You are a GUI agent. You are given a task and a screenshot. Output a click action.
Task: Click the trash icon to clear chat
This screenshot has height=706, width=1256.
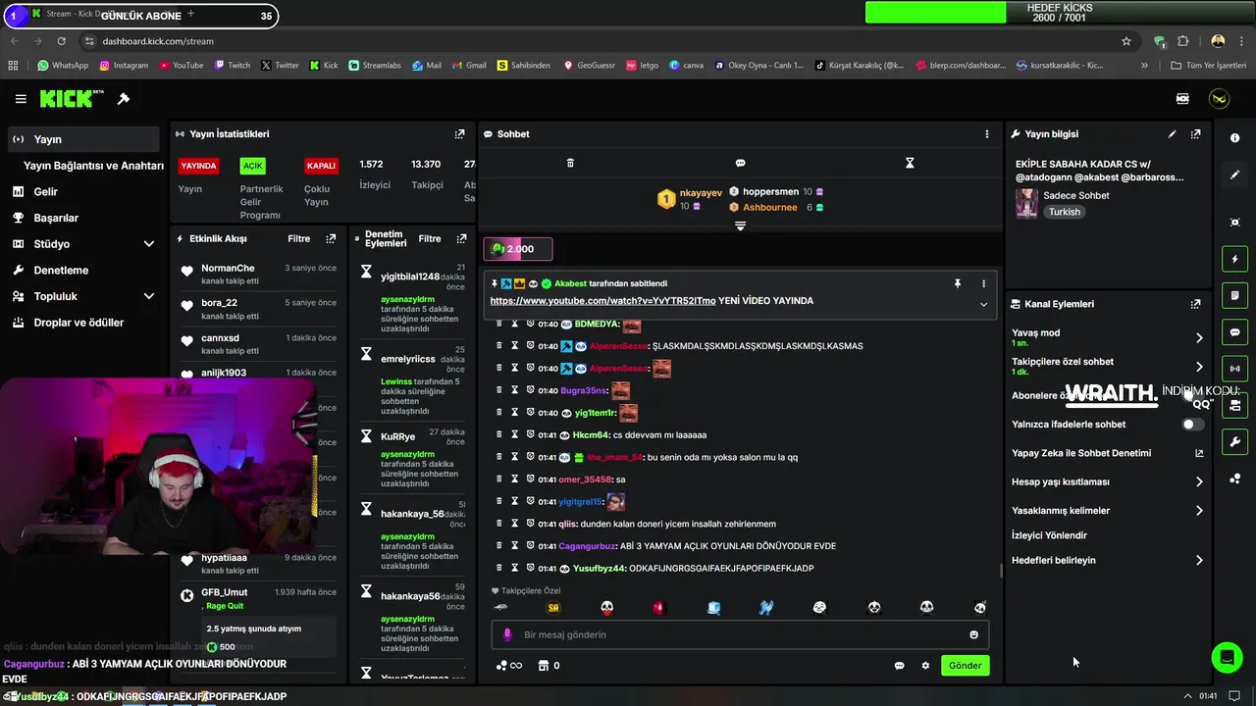click(x=570, y=163)
